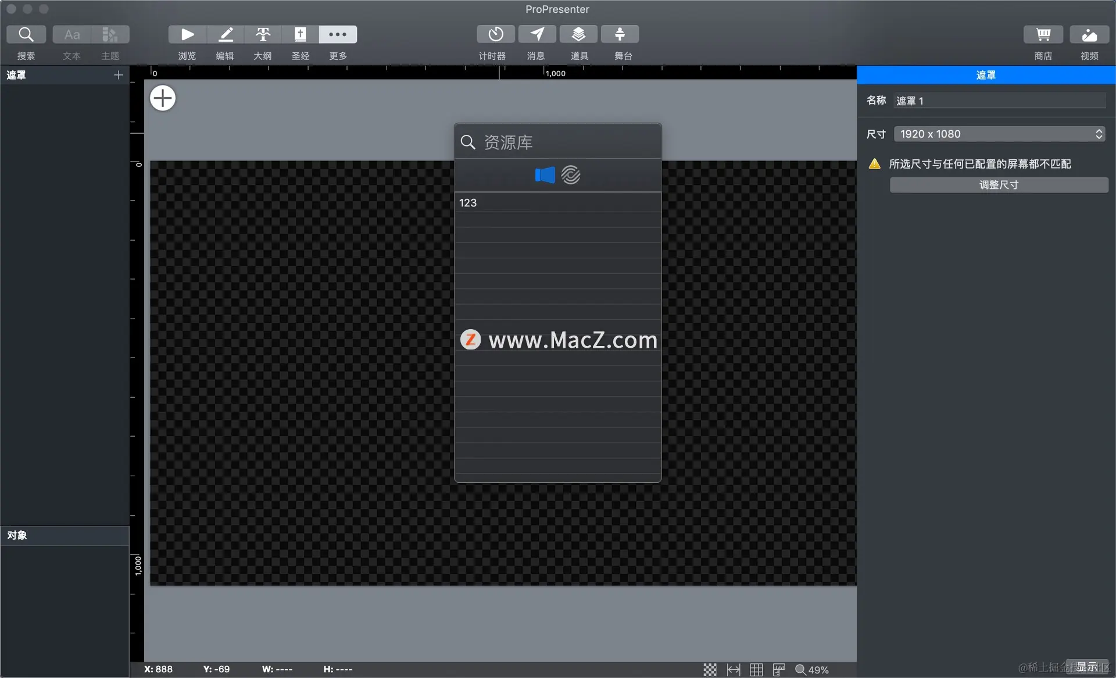Open the Props (道具) panel
Image resolution: width=1116 pixels, height=678 pixels.
tap(578, 34)
